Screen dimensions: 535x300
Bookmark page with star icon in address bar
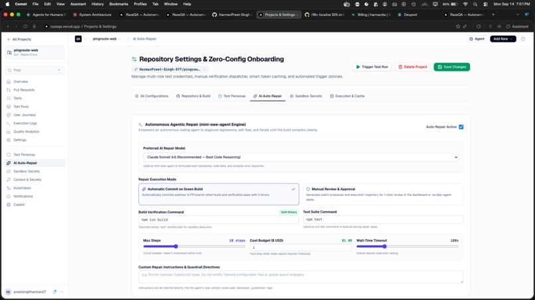point(458,26)
